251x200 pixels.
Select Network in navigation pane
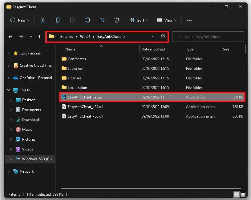tap(26, 171)
